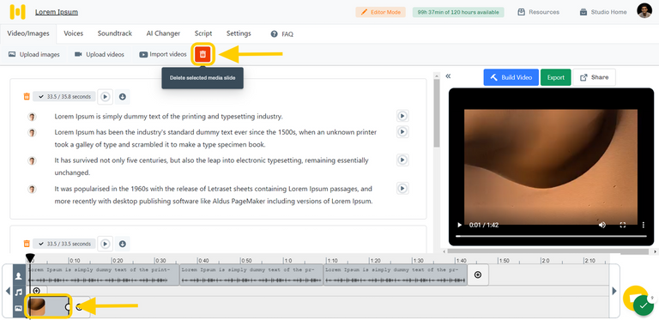Expand timeline using the right arrow

click(614, 291)
